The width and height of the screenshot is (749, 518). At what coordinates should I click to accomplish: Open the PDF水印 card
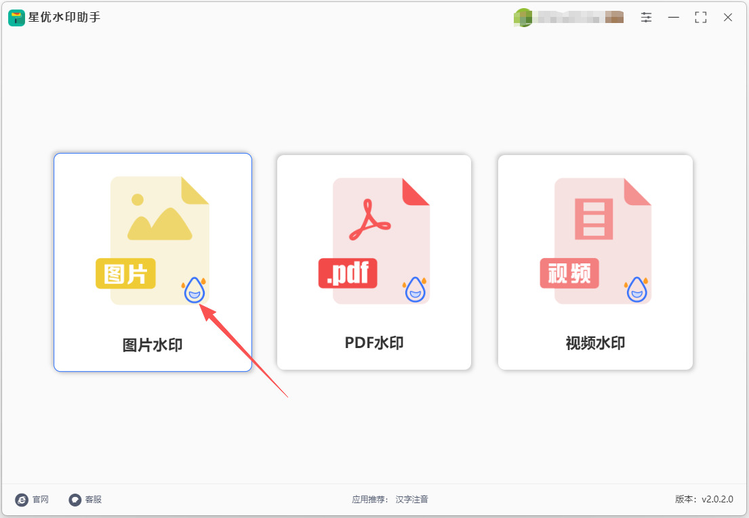tap(374, 262)
